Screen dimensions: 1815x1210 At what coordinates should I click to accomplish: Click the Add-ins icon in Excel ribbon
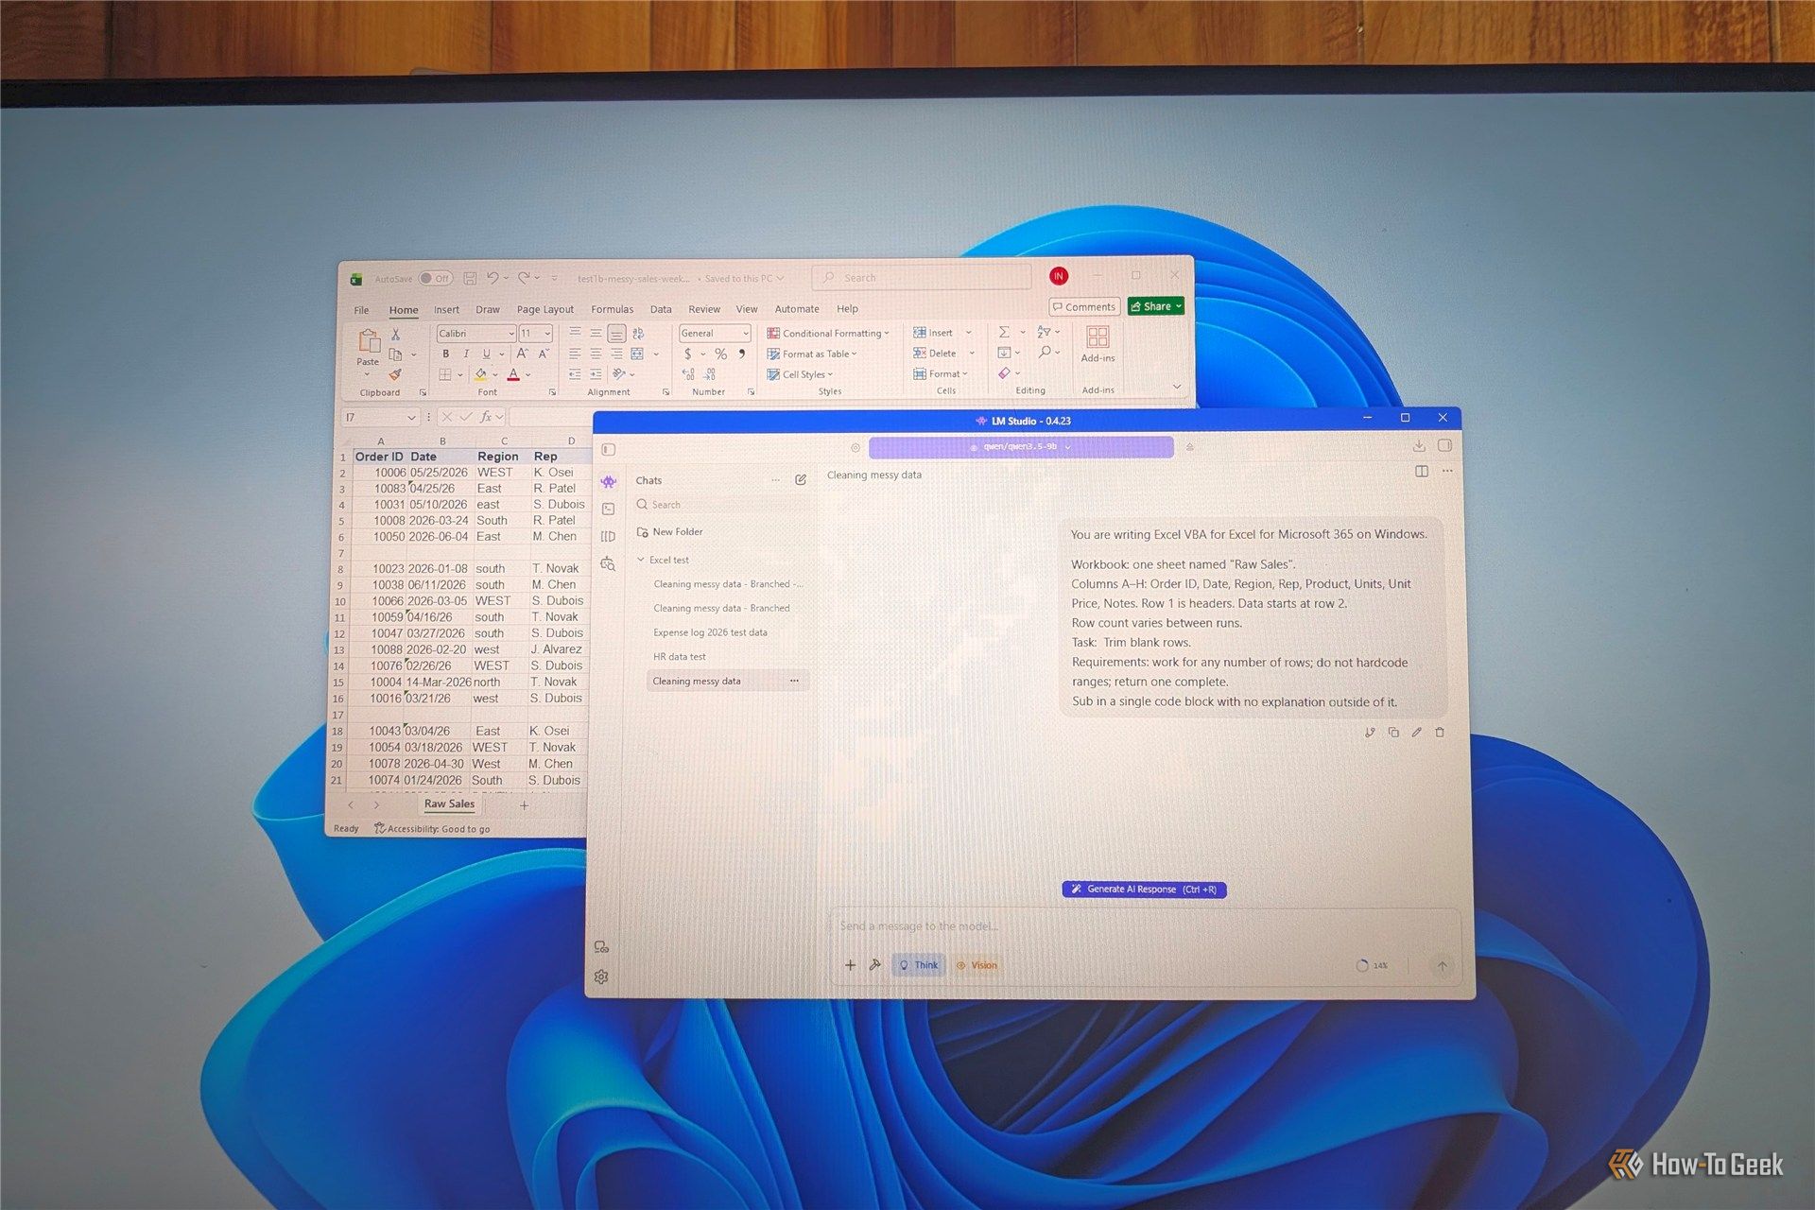pyautogui.click(x=1098, y=337)
